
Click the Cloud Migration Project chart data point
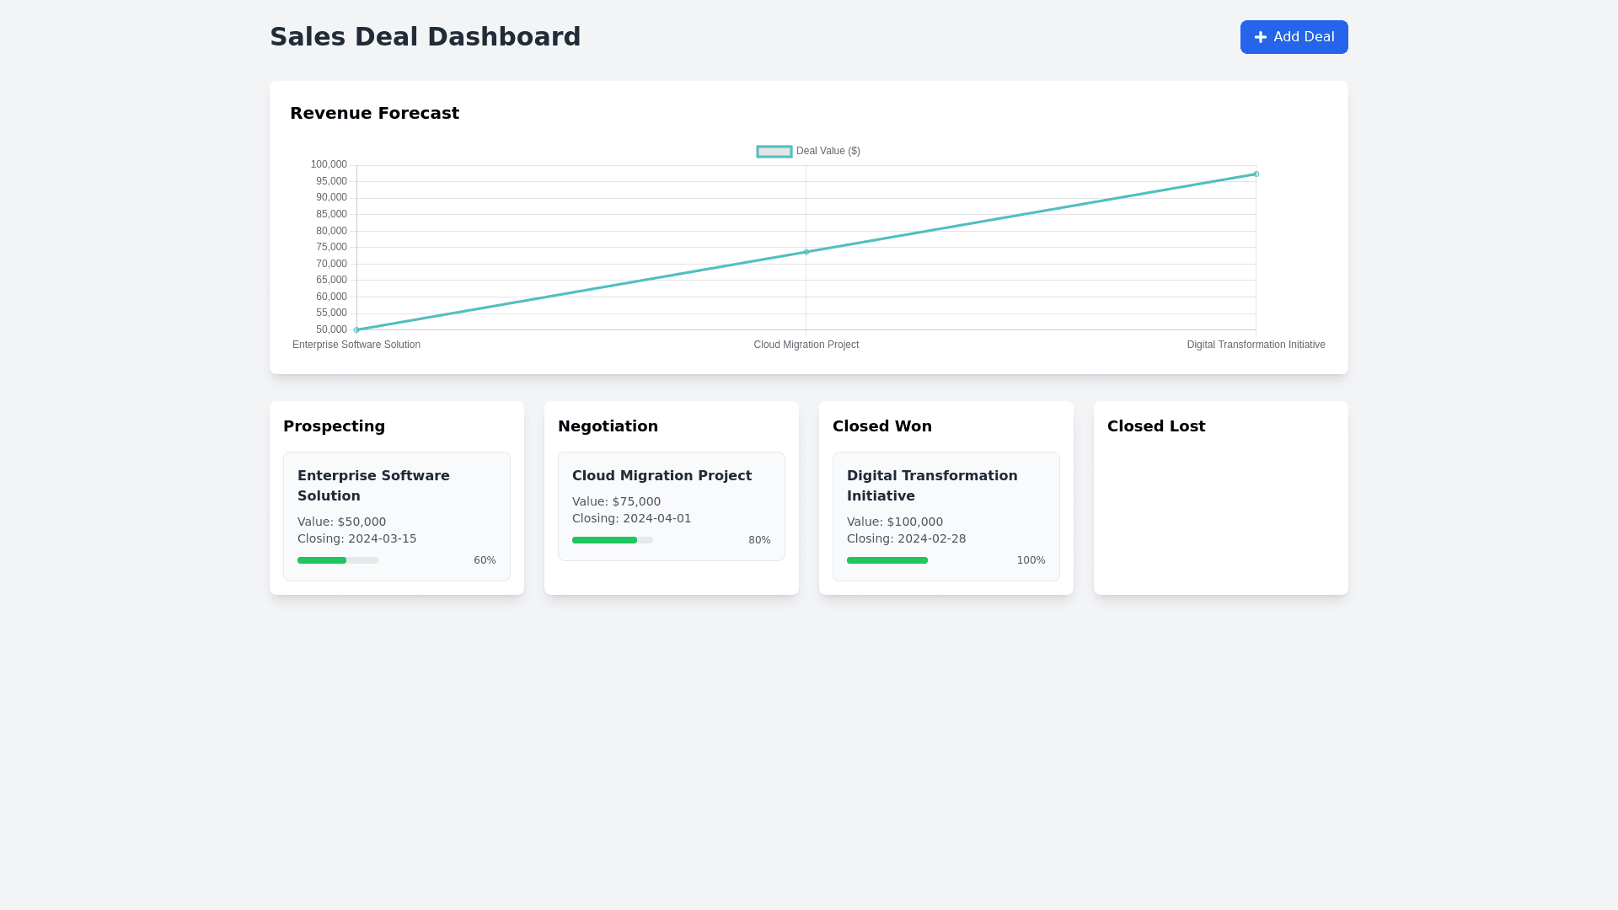click(806, 252)
